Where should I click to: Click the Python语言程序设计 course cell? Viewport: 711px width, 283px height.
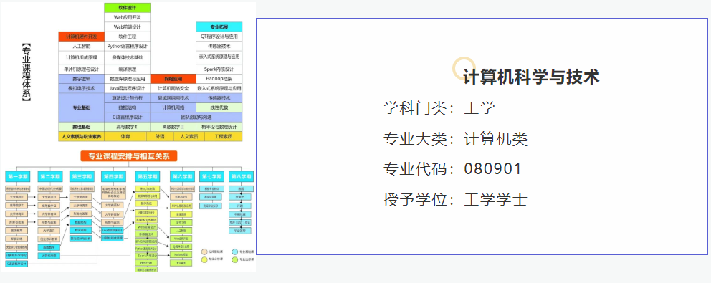point(127,47)
